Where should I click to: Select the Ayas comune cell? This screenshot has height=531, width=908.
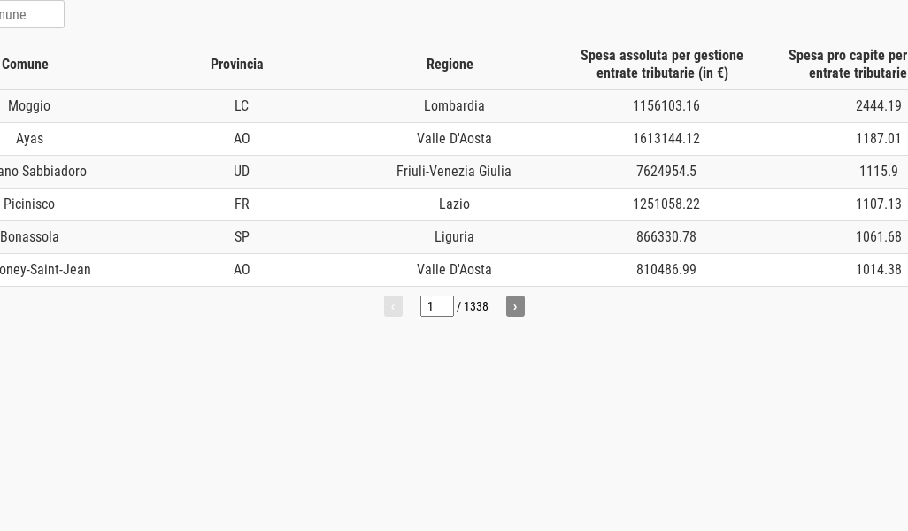click(29, 138)
